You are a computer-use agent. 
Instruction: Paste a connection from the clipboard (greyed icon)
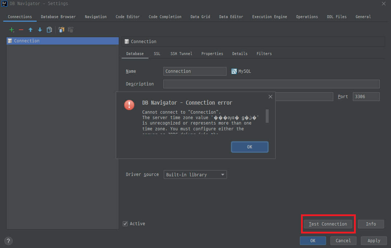coord(71,30)
